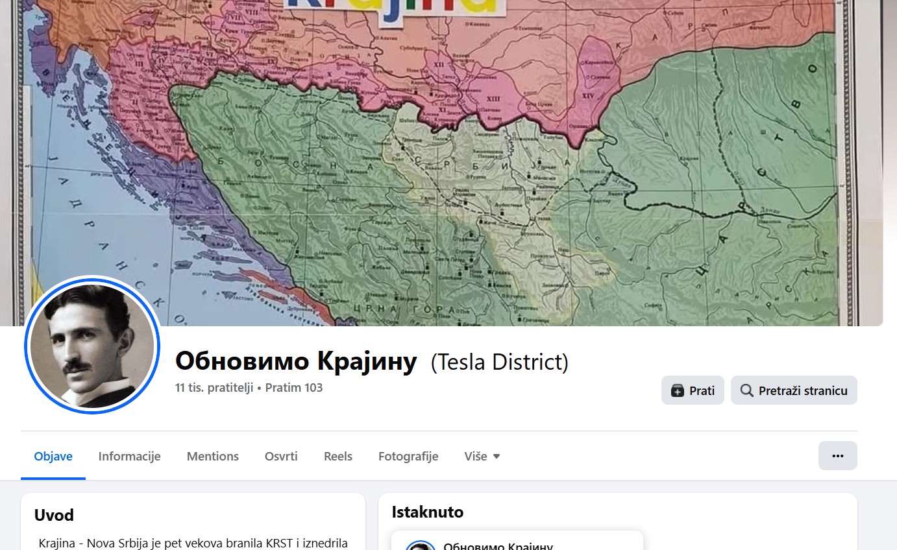
Task: Open Обновимо Крајину link in featured post
Action: pos(498,546)
